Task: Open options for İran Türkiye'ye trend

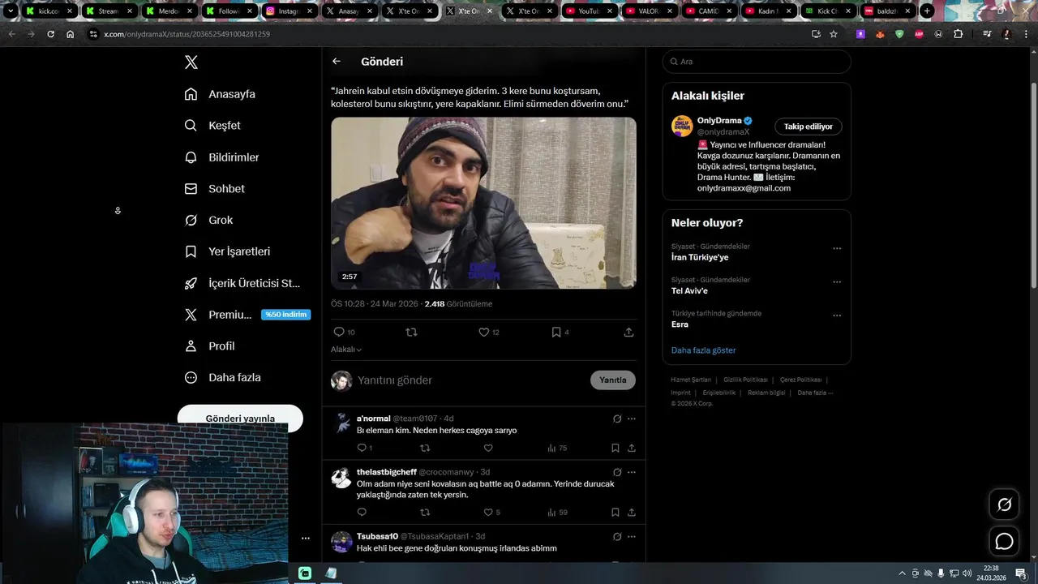Action: (x=837, y=249)
